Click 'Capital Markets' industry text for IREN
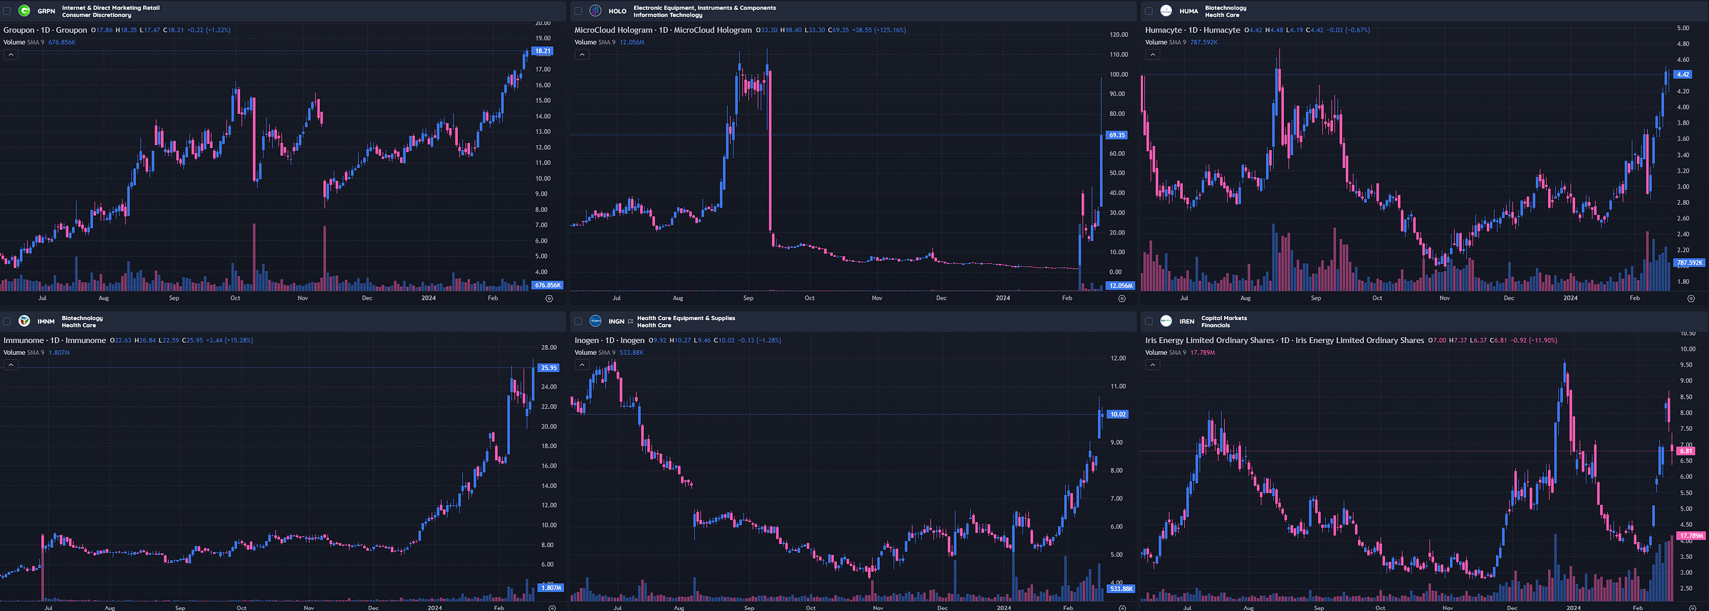Screen dimensions: 1709x611 tap(1224, 318)
